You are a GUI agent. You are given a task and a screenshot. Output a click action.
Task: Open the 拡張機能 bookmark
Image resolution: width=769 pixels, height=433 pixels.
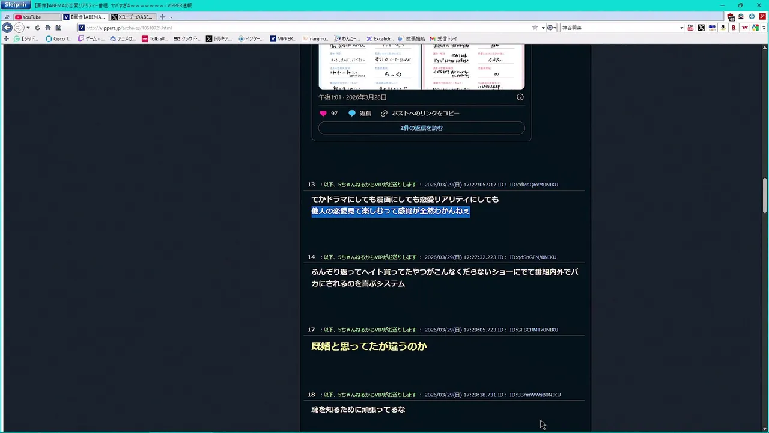(x=411, y=38)
